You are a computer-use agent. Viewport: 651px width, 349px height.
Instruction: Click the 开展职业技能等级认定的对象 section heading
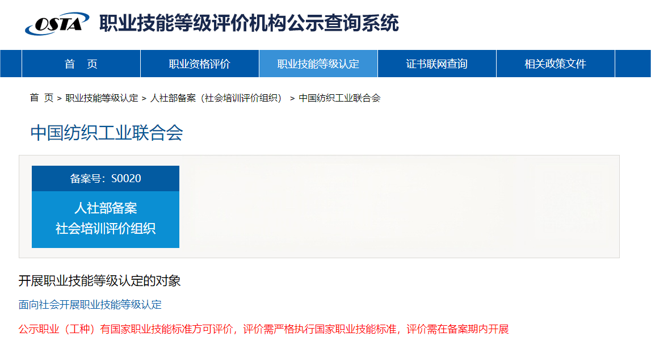(99, 281)
